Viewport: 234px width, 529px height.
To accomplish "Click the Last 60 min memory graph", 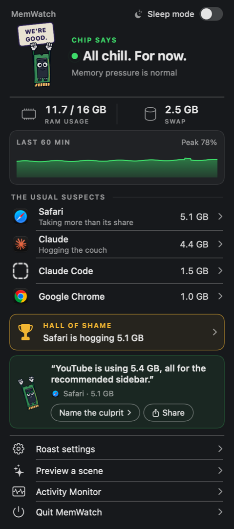I will pos(117,158).
